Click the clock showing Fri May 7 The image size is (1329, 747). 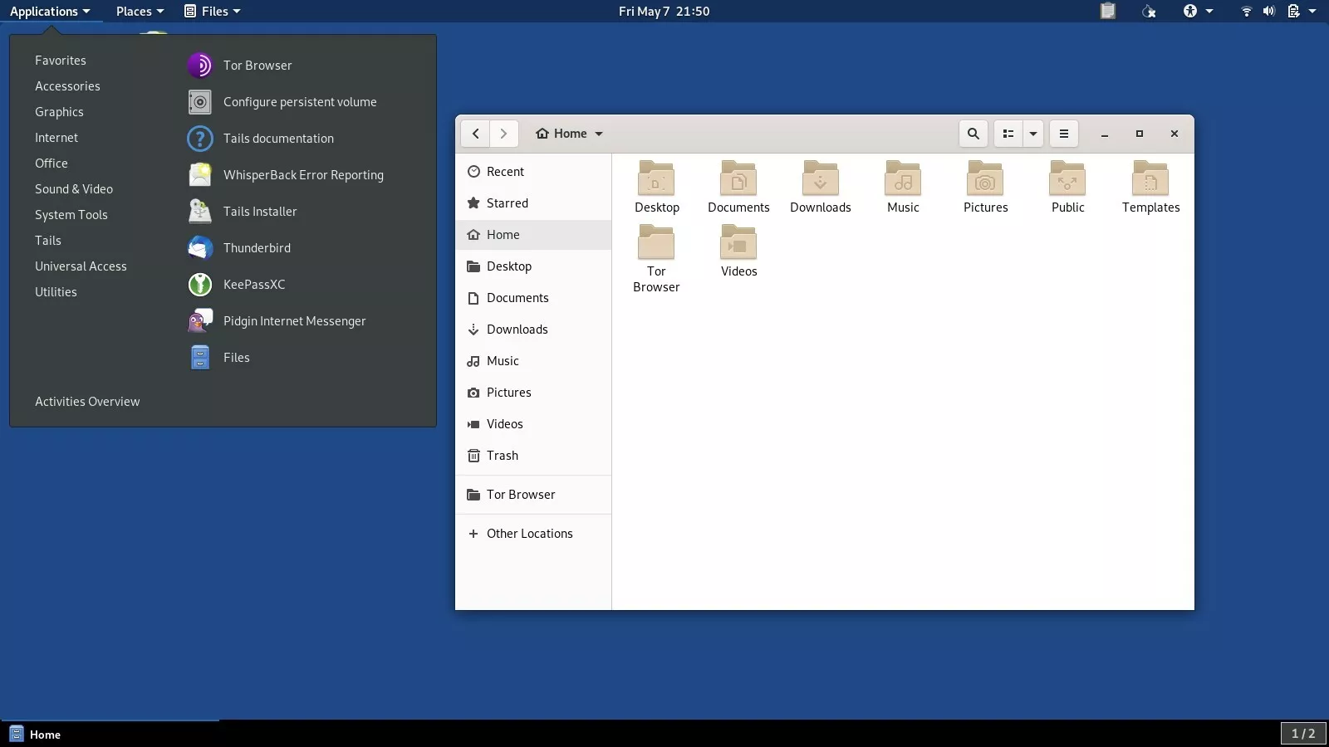[664, 11]
